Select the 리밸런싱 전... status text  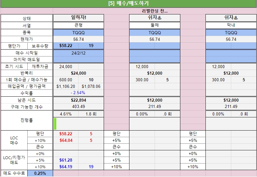pyautogui.click(x=155, y=11)
